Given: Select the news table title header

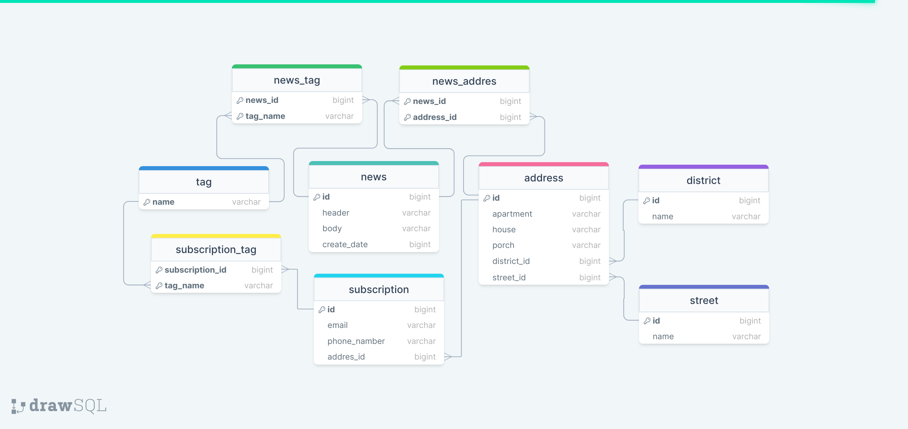Looking at the screenshot, I should coord(374,177).
